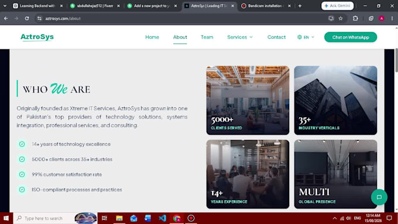The image size is (398, 224).
Task: Open the tab search dropdown arrow
Action: (x=5, y=6)
